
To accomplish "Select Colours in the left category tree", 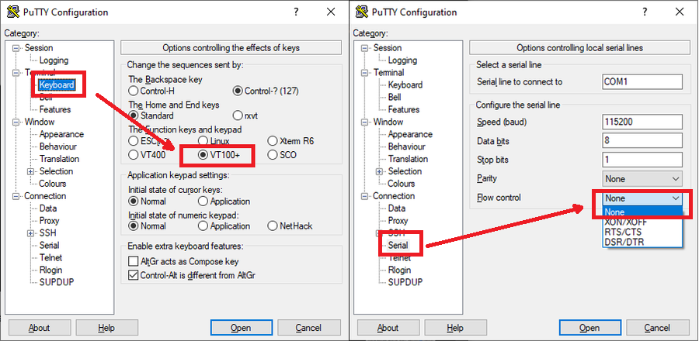I will (53, 184).
